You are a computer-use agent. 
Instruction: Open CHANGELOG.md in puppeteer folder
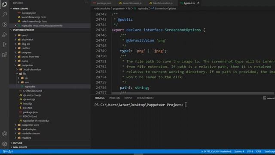[x=33, y=91]
